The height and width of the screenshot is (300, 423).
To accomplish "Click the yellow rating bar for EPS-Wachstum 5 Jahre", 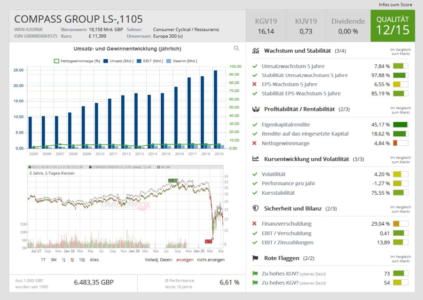I will pyautogui.click(x=400, y=84).
